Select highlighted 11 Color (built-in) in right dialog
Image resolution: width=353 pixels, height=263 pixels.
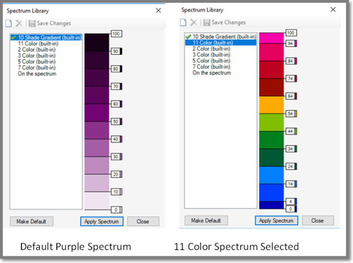pos(213,42)
